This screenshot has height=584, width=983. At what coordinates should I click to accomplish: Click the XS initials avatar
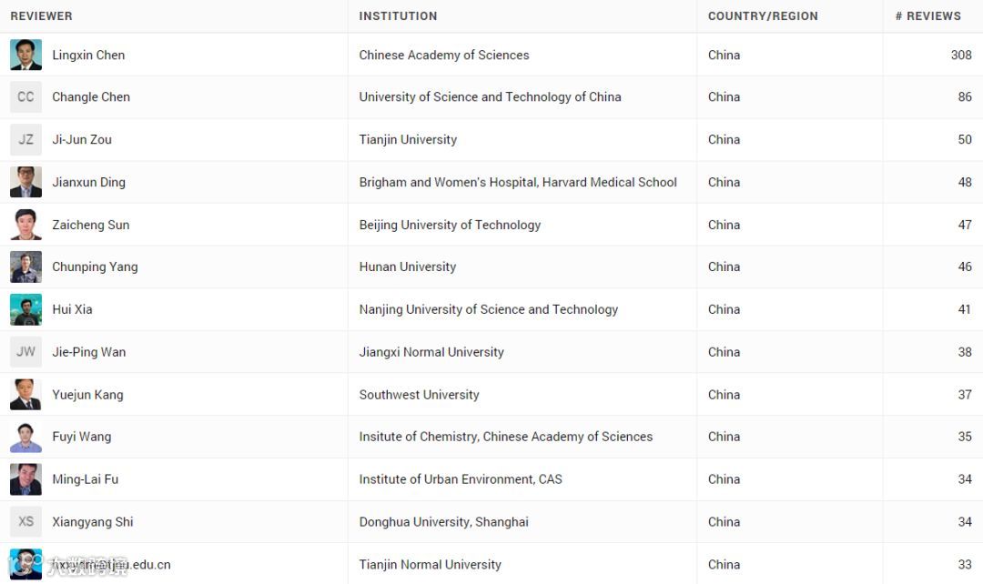coord(25,522)
